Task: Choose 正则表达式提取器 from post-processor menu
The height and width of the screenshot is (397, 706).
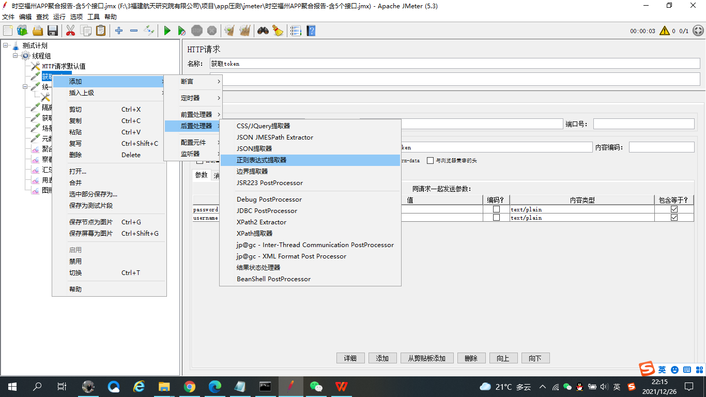Action: point(310,160)
